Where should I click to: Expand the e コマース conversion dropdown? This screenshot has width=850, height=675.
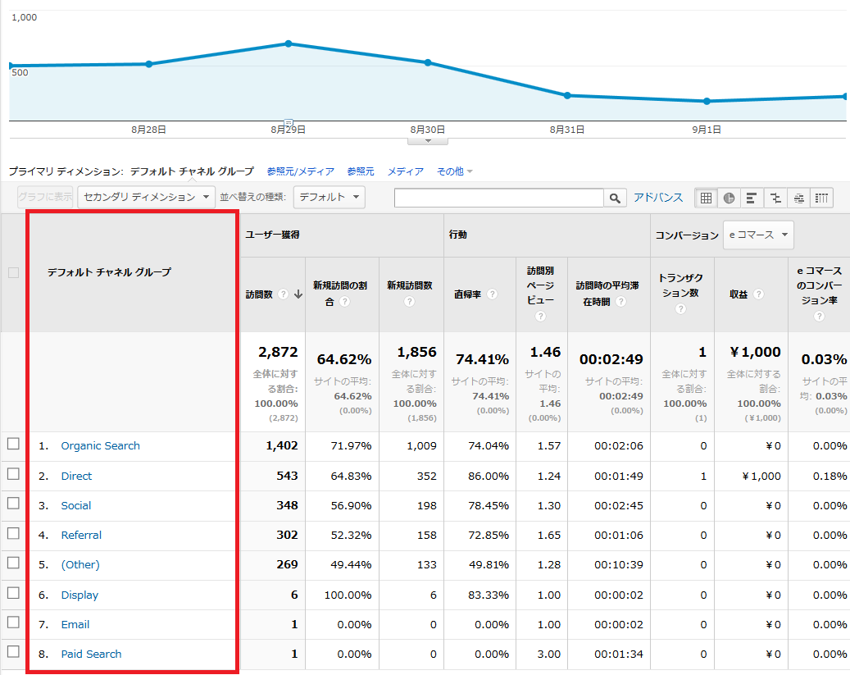pos(758,235)
